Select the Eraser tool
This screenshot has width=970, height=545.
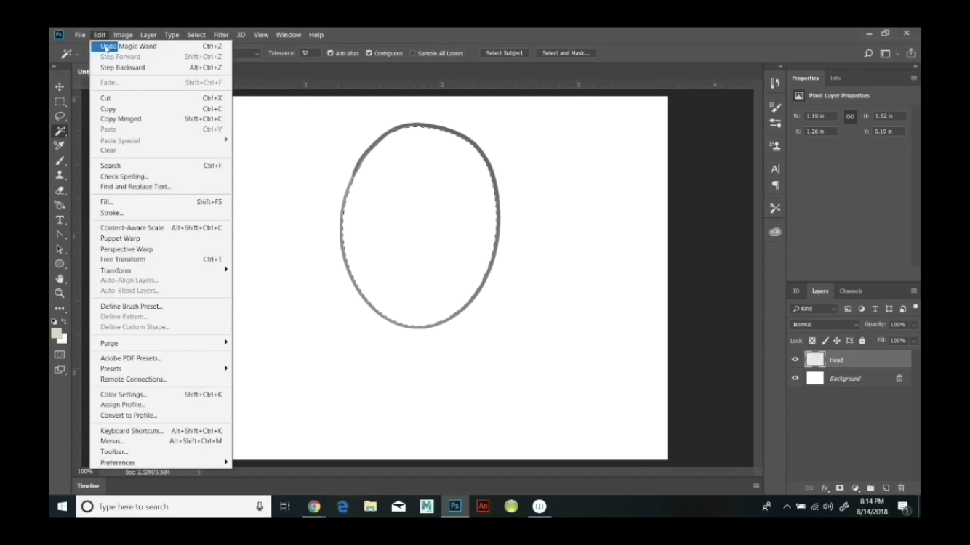(x=60, y=190)
